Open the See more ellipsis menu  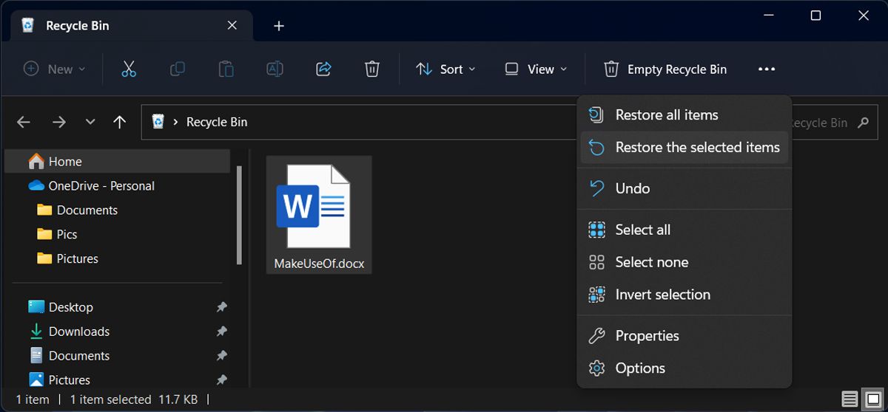coord(767,69)
